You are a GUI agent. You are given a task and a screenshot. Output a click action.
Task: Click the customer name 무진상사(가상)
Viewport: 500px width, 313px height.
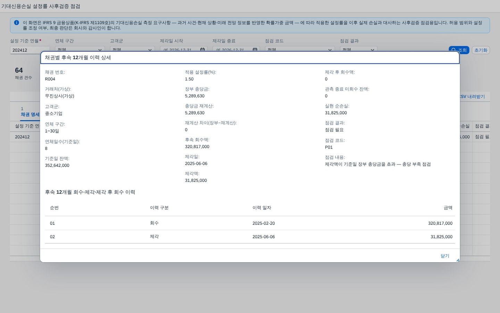click(x=59, y=96)
